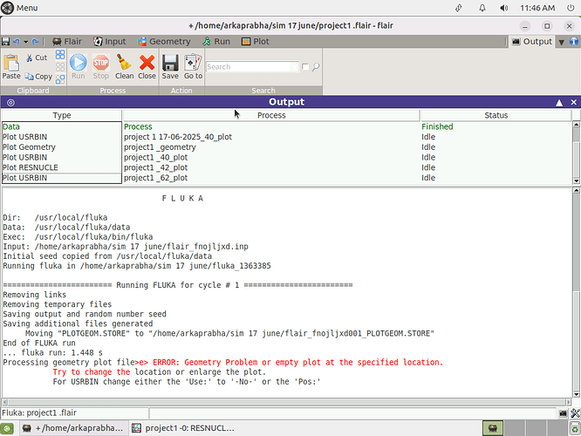
Task: Toggle the checkbox beside the search field
Action: point(304,67)
